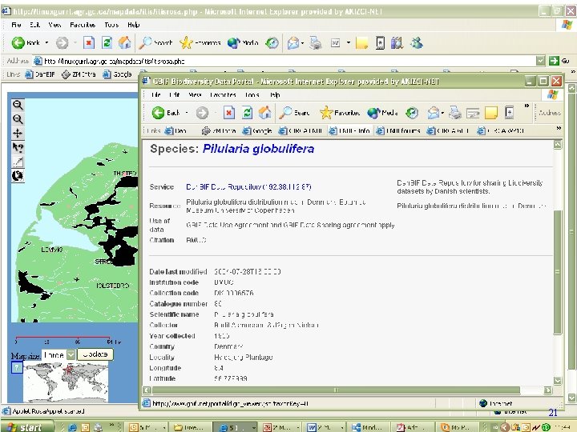Open Favorites menu in GBIF window

pyautogui.click(x=223, y=94)
